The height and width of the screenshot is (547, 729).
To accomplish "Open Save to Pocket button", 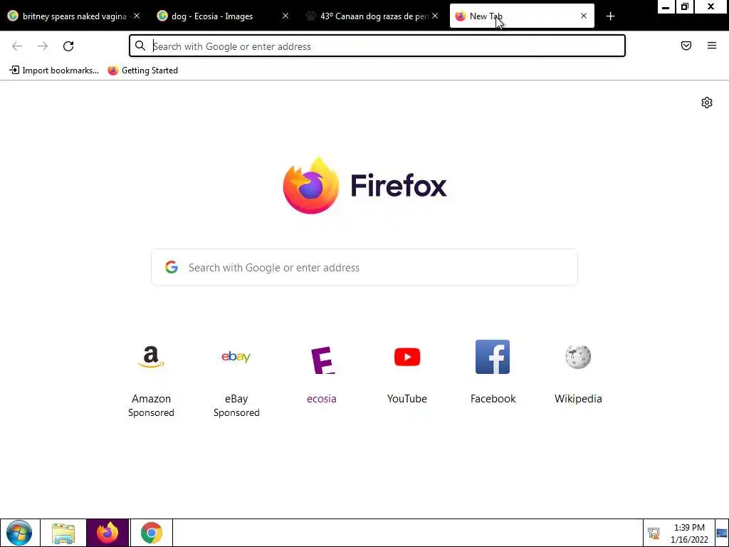I will tap(686, 46).
